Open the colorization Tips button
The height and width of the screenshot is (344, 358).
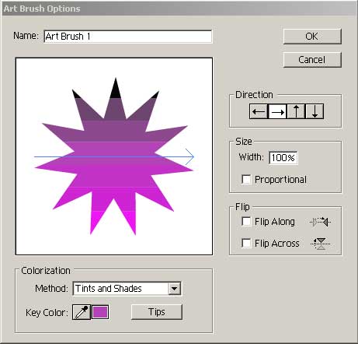[x=157, y=312]
